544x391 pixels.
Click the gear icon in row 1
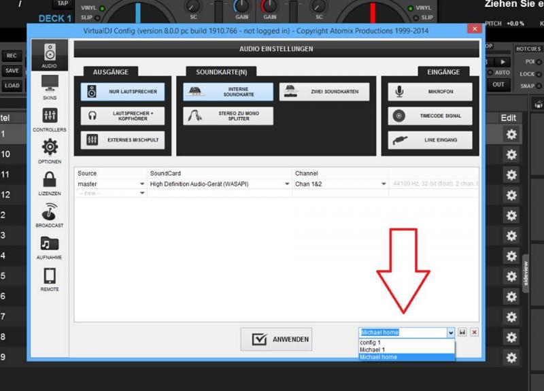coord(511,134)
